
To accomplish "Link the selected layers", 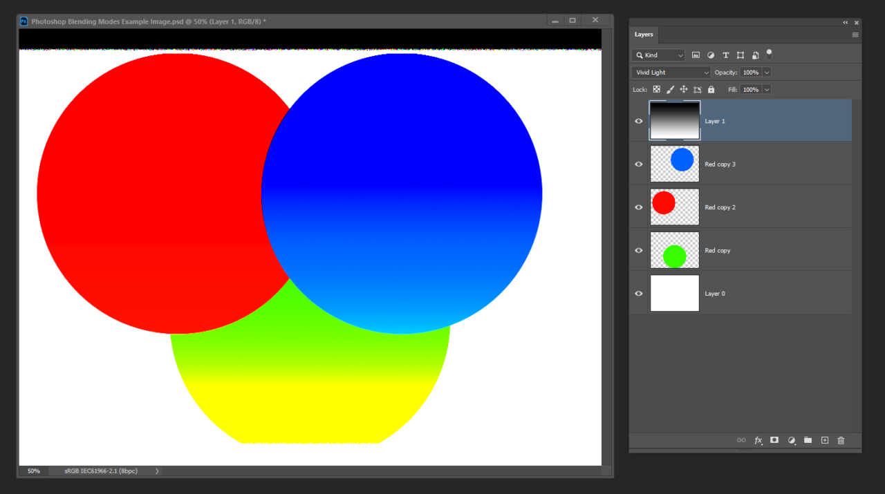I will point(740,440).
